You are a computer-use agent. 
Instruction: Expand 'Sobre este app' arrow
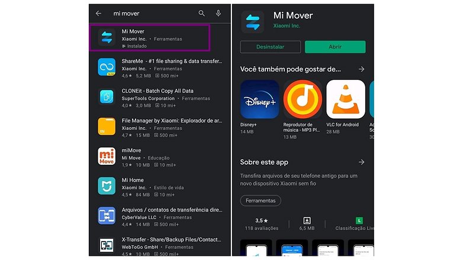coord(361,162)
